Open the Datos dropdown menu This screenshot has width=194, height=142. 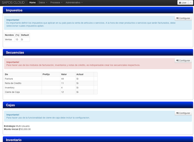click(43, 3)
